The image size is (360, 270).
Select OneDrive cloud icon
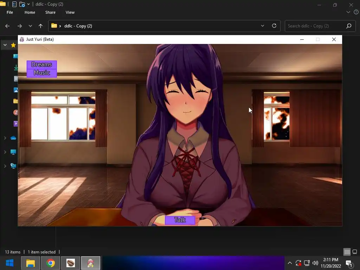(x=13, y=138)
